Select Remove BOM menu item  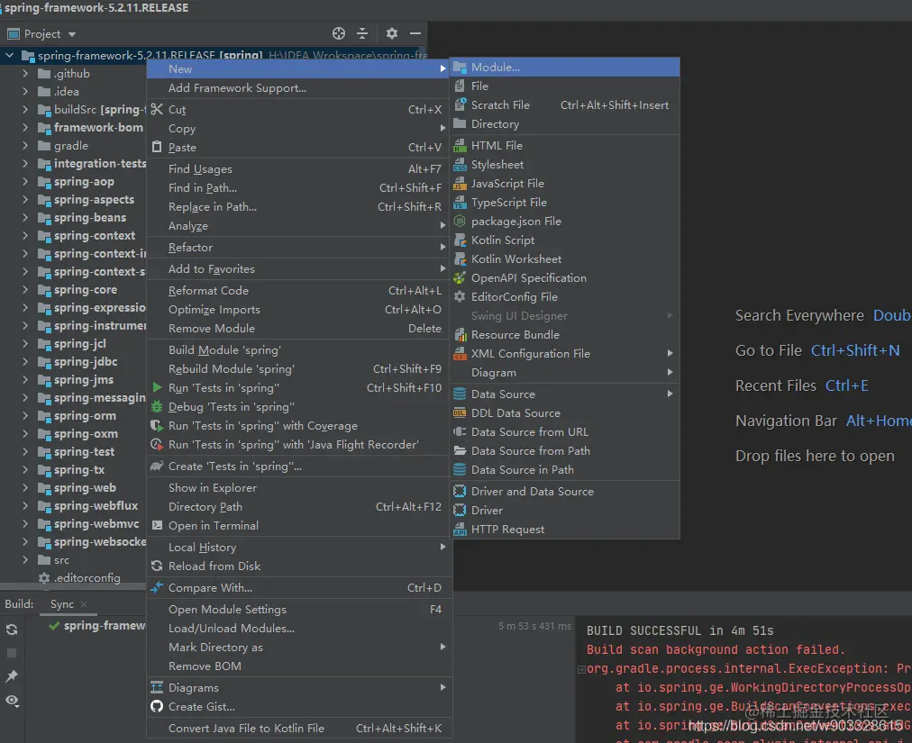point(297,666)
